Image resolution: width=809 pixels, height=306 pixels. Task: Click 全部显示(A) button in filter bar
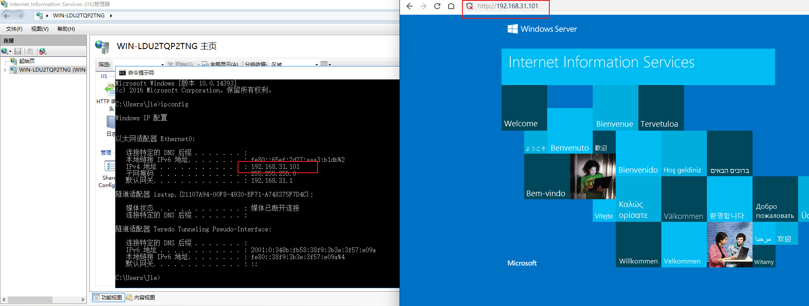(220, 64)
